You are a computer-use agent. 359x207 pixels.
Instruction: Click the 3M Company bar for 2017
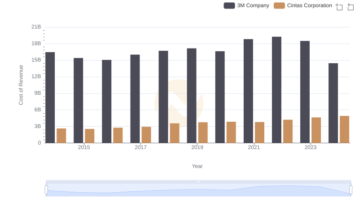[135, 99]
